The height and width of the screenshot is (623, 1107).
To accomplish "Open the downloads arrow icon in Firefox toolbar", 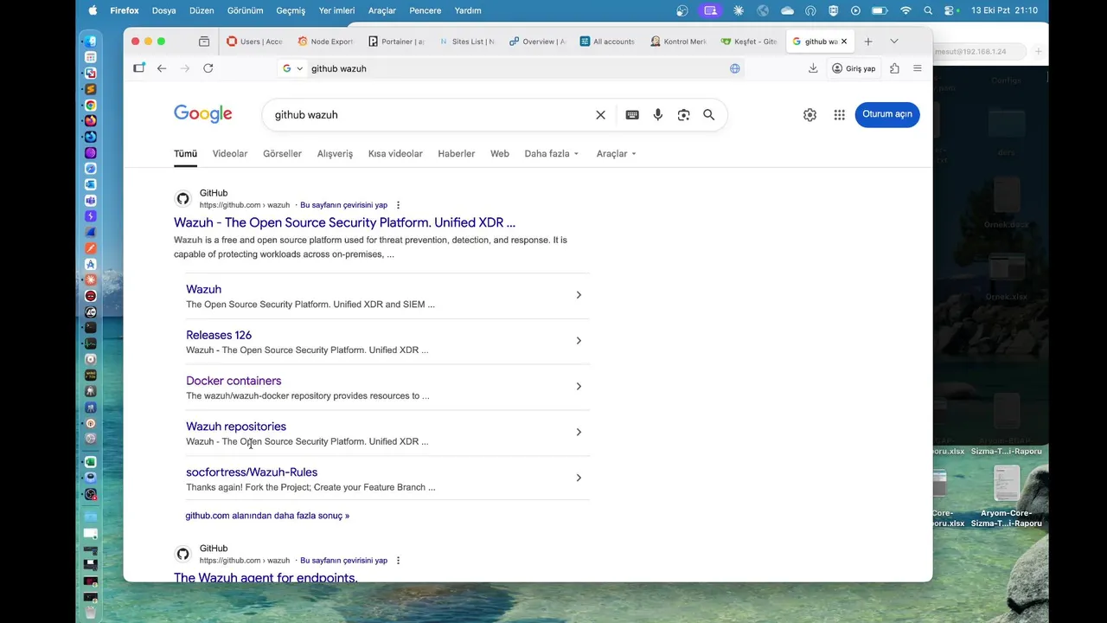I will (x=813, y=68).
